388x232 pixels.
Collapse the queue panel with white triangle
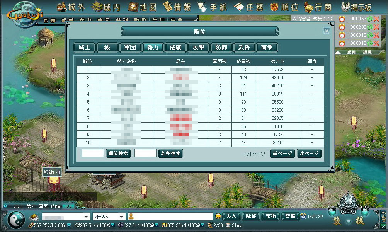click(x=338, y=52)
